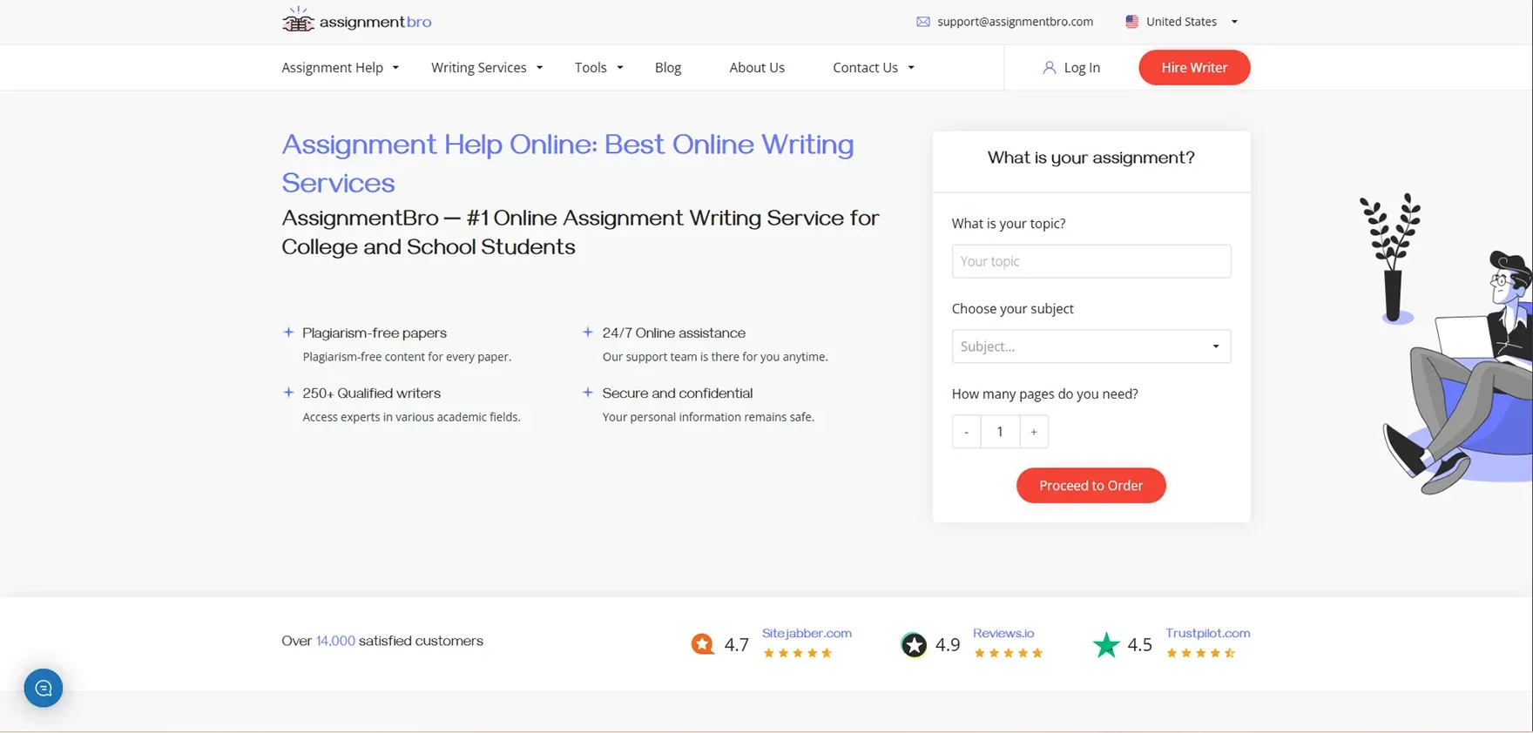The image size is (1533, 733).
Task: Click the Hire Writer button
Action: click(x=1194, y=67)
